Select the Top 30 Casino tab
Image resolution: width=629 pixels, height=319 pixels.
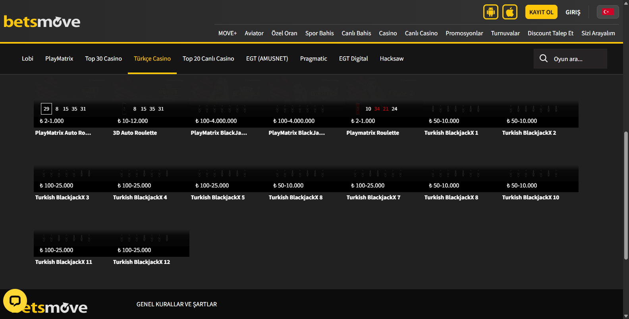point(103,59)
